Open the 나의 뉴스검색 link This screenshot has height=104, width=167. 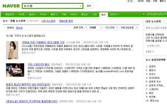tap(48, 21)
